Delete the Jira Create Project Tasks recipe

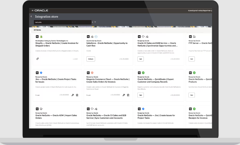[77, 95]
